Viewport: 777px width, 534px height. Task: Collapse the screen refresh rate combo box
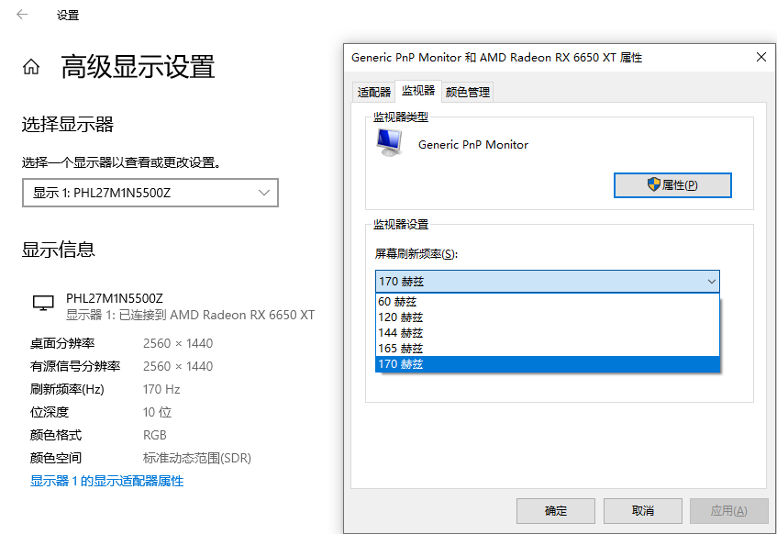pos(547,282)
